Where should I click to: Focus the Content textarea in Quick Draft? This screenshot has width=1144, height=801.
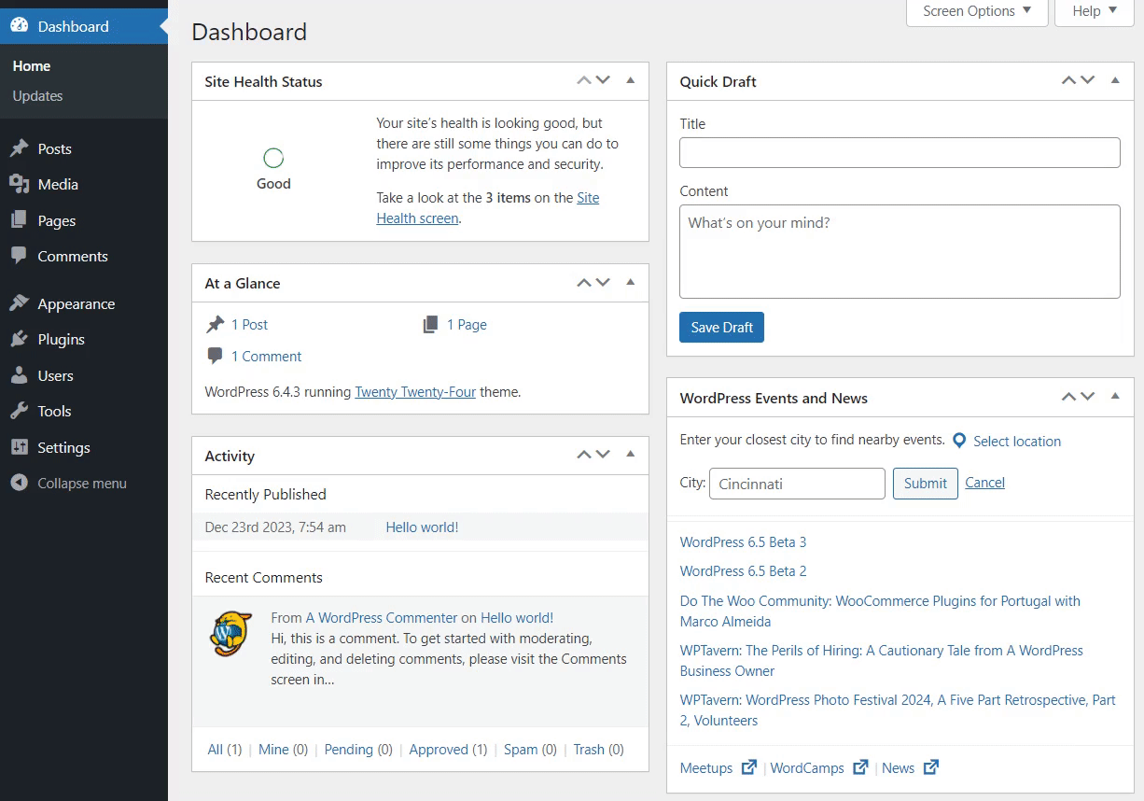[900, 251]
